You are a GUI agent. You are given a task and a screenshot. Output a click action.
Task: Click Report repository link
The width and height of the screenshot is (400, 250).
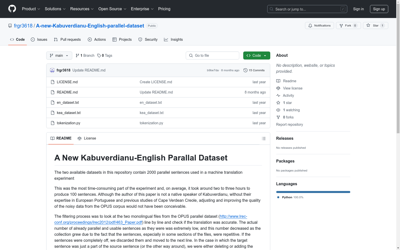point(289,124)
